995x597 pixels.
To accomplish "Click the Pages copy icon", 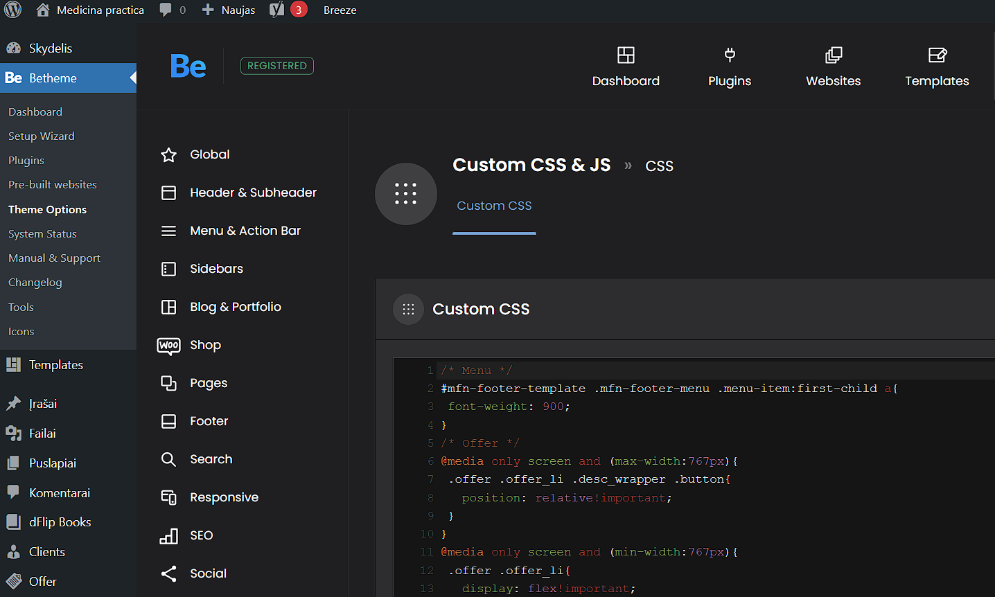I will click(168, 383).
